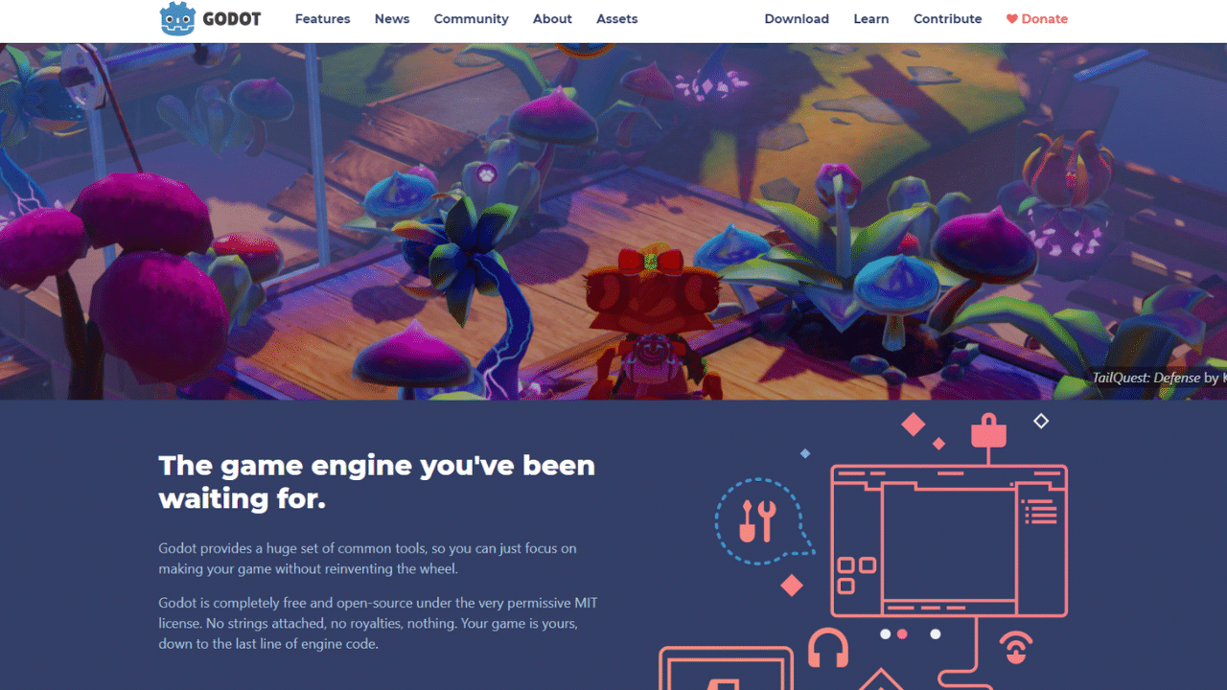The width and height of the screenshot is (1227, 690).
Task: Go to the News page
Action: [392, 19]
